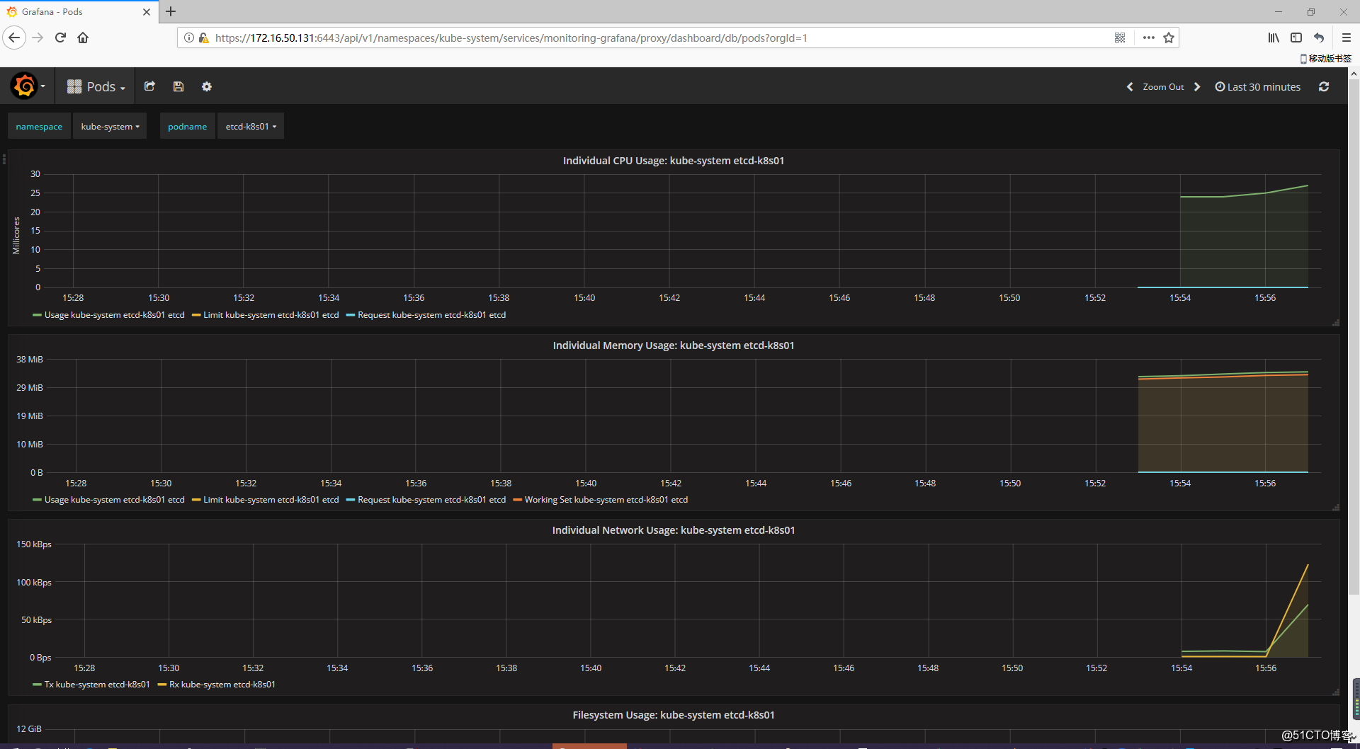
Task: Toggle Rx kube-system etcd-k8s01 network series
Action: point(222,685)
